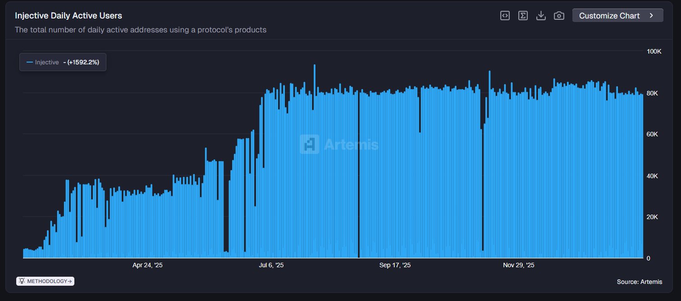Image resolution: width=681 pixels, height=301 pixels.
Task: Take a chart screenshot with camera icon
Action: 559,16
